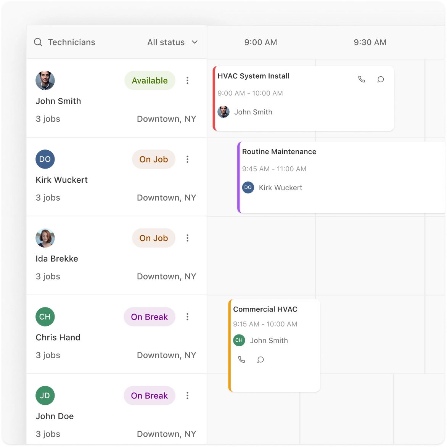Viewport: 447px width, 447px height.
Task: Open Kirk Wuckert's three-dot options menu
Action: click(187, 159)
